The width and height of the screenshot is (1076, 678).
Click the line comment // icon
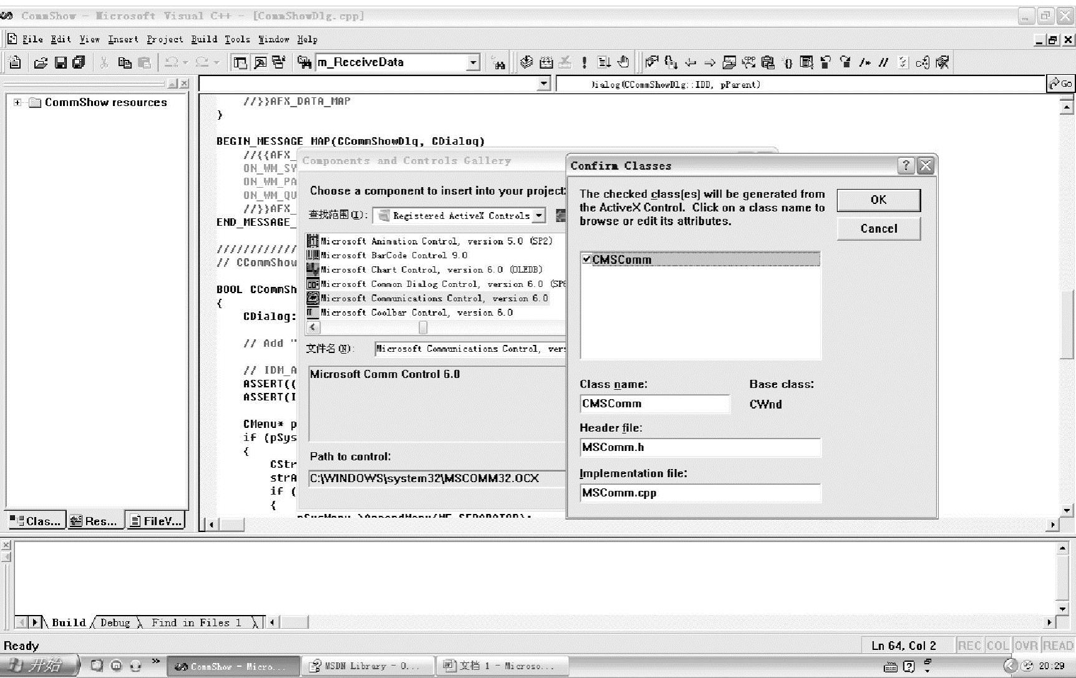coord(883,62)
